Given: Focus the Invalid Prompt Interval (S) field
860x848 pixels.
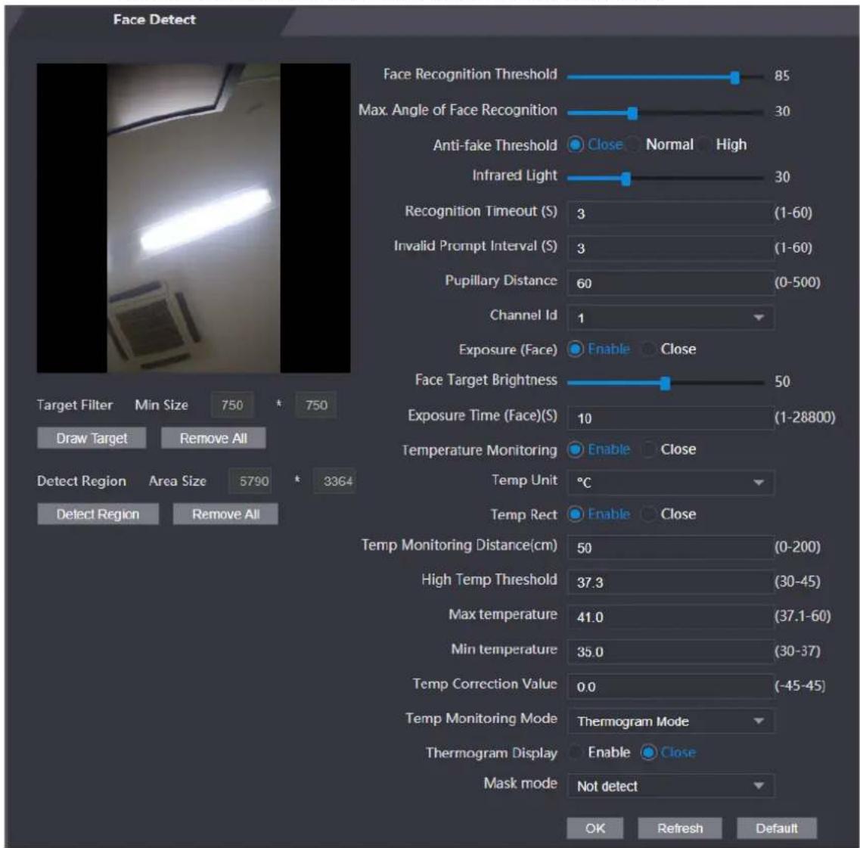Looking at the screenshot, I should pyautogui.click(x=670, y=248).
